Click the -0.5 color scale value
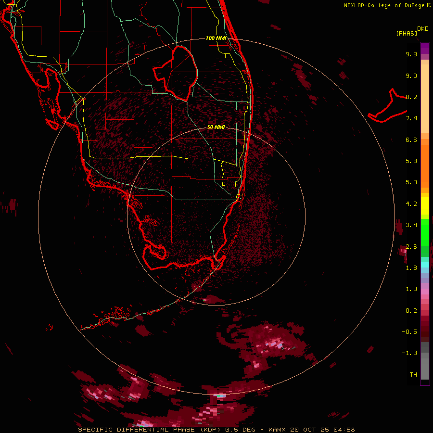This screenshot has width=433, height=433. tap(409, 332)
